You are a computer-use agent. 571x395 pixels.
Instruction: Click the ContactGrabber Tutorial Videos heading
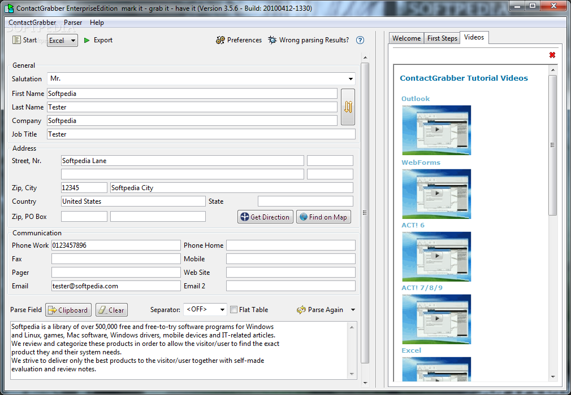click(x=464, y=78)
